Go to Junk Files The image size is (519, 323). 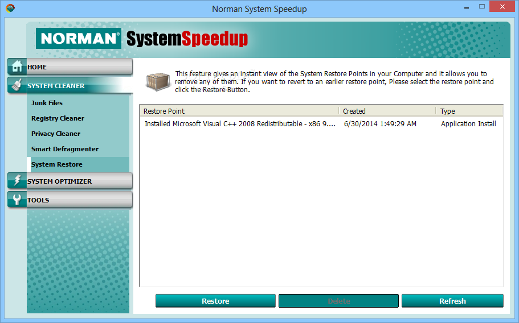pyautogui.click(x=47, y=103)
